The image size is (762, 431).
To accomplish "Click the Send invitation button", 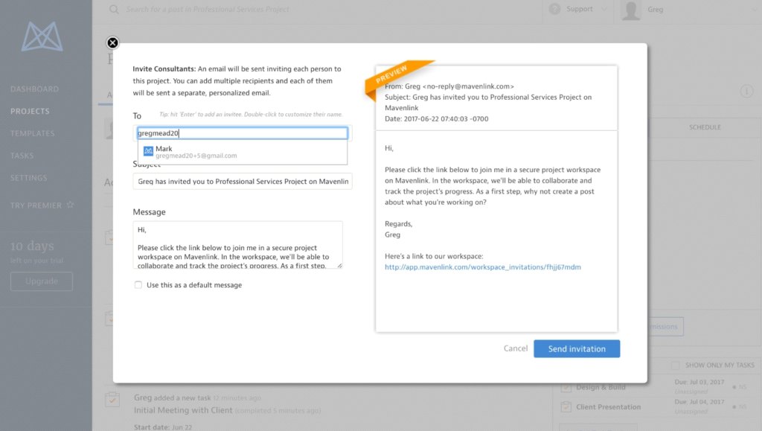I will [576, 348].
